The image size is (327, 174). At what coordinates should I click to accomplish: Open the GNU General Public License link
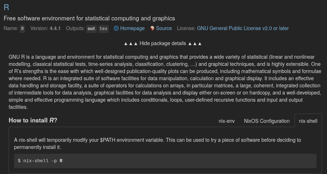[x=243, y=28]
